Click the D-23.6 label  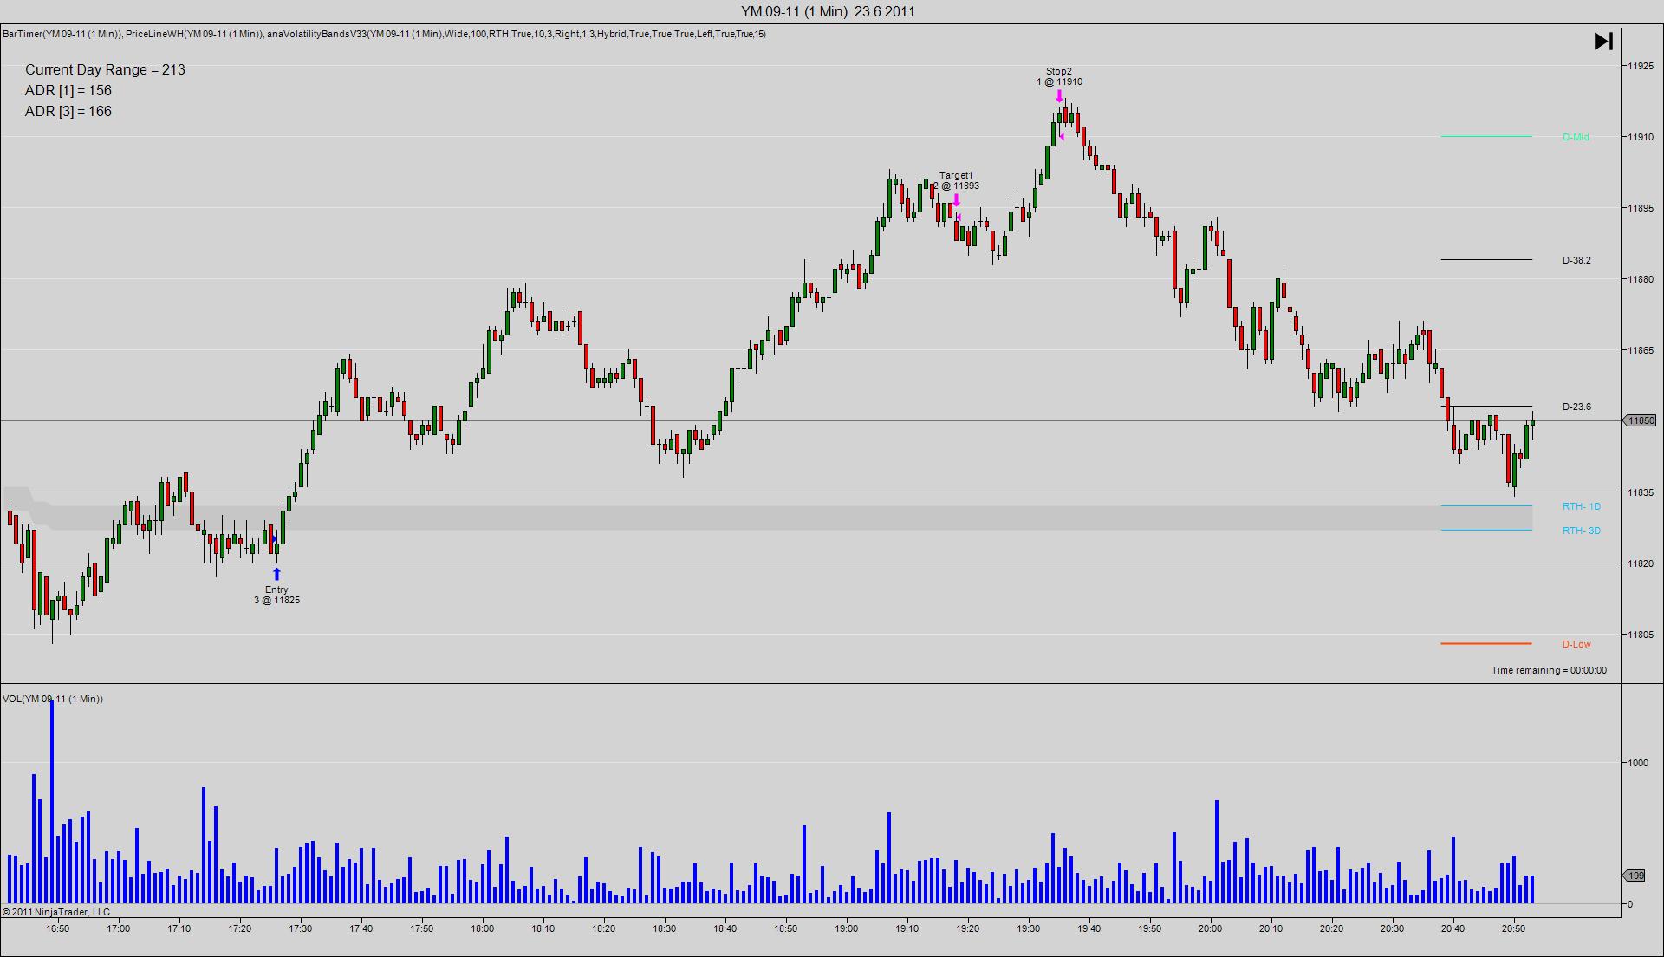pos(1576,407)
